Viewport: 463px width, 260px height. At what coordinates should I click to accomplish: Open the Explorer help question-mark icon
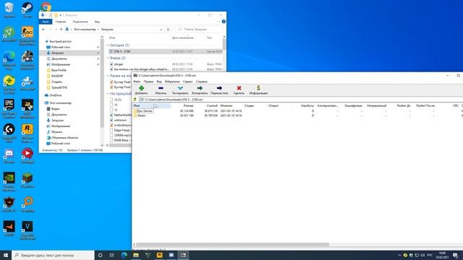224,22
